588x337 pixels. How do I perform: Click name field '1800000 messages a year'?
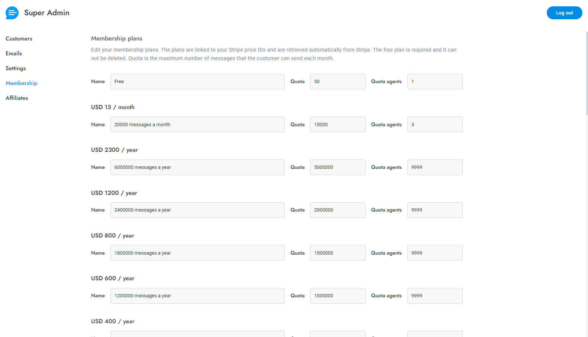(197, 253)
